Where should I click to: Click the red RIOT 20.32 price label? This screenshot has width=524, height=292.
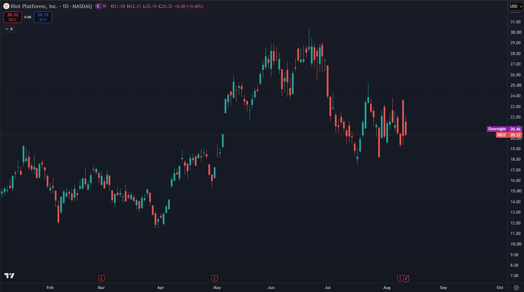(509, 135)
